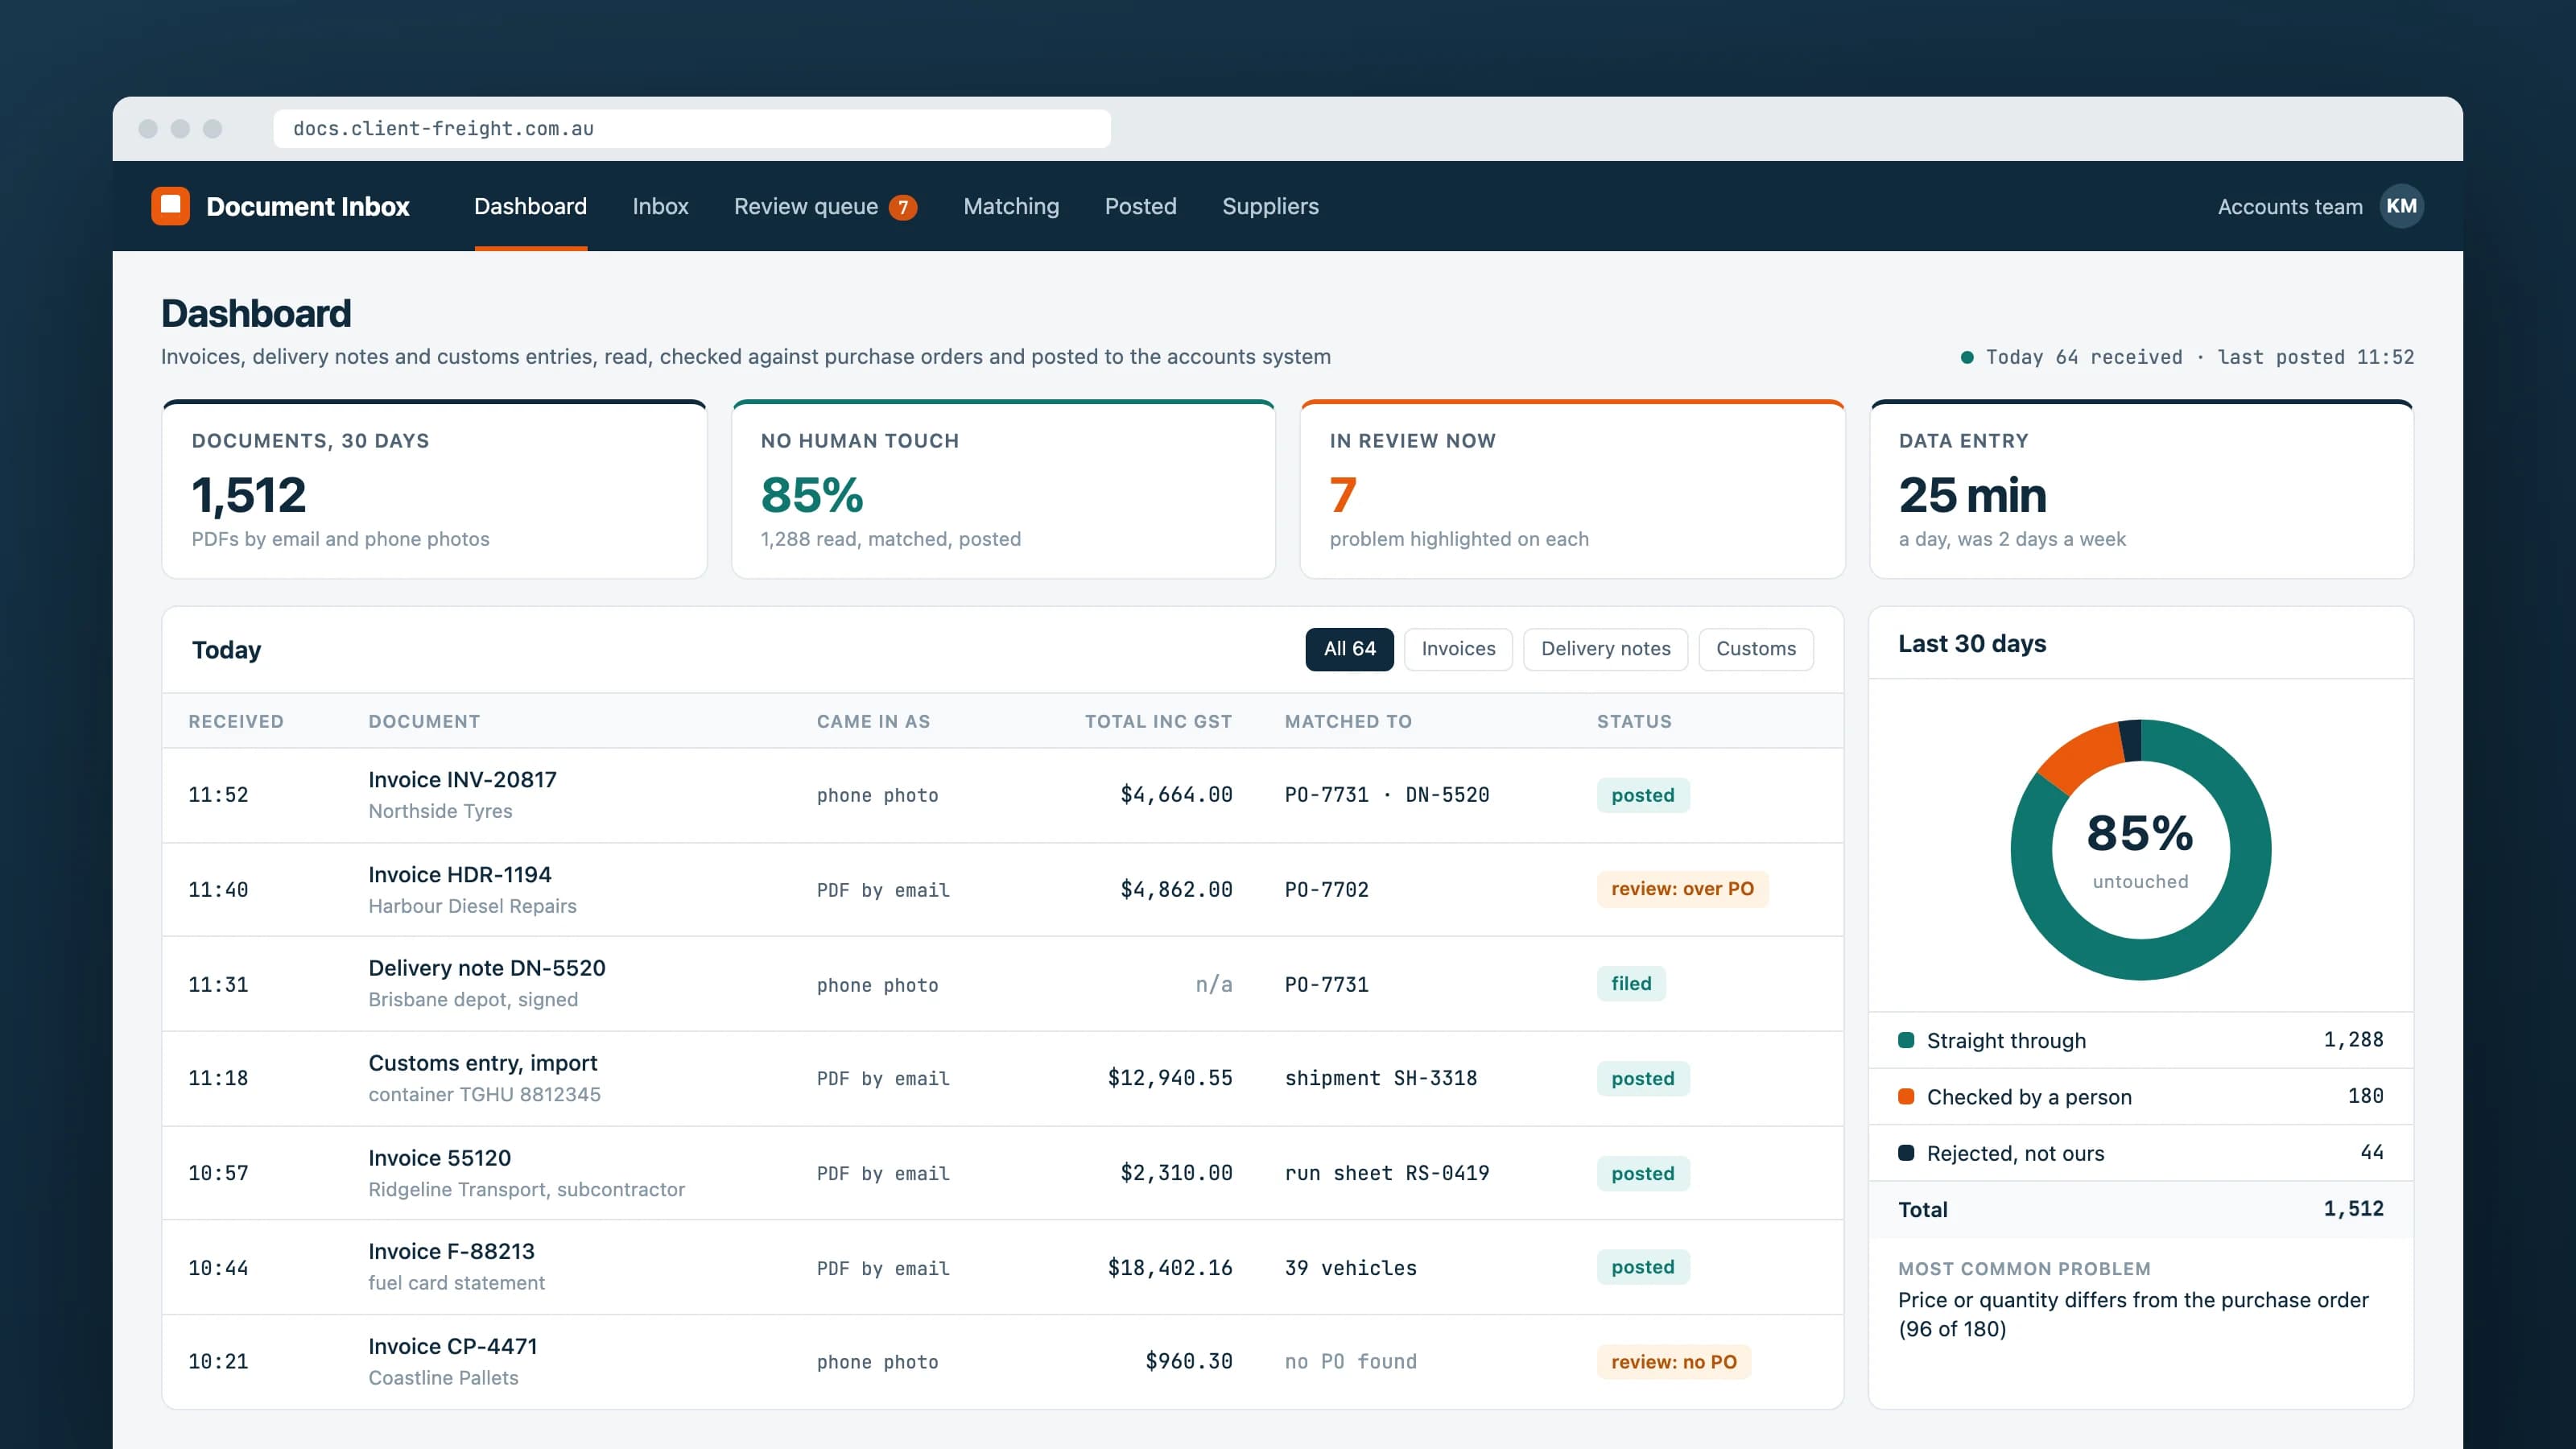Select the All 64 filter
The image size is (2576, 1449).
[x=1349, y=649]
